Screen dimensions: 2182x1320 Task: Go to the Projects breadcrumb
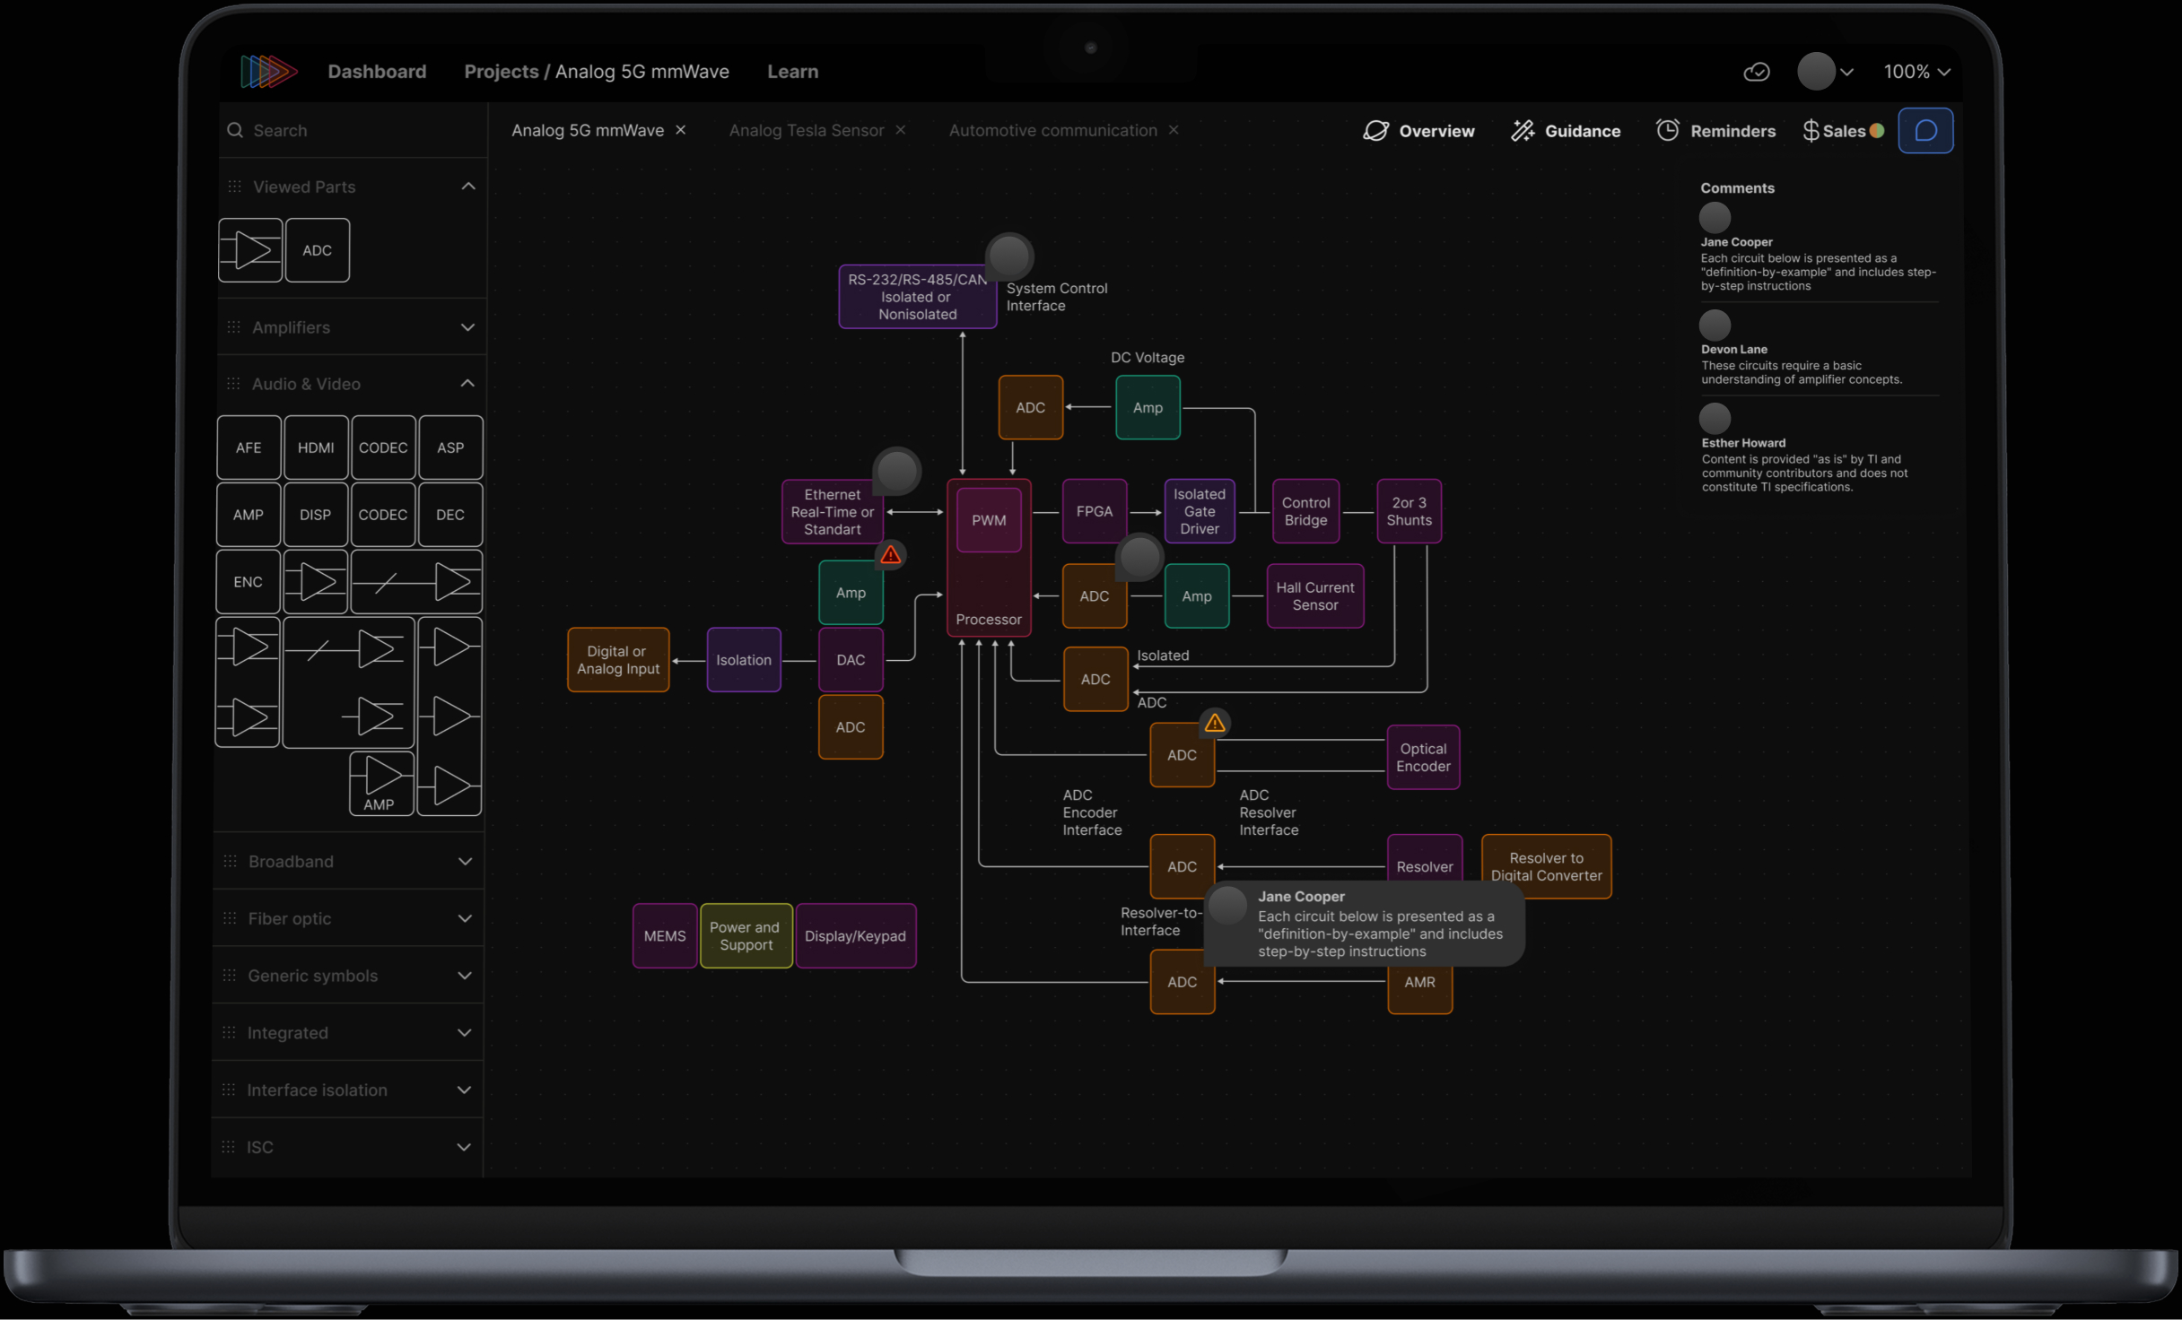(x=501, y=72)
